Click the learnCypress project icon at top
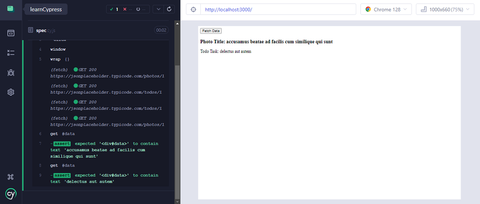This screenshot has width=480, height=204. click(11, 9)
